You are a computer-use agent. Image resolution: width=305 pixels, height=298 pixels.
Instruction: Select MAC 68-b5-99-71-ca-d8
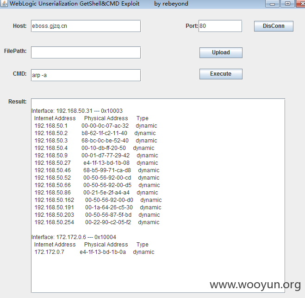107,170
